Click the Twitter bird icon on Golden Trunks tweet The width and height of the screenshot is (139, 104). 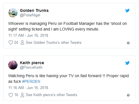tap(127, 10)
